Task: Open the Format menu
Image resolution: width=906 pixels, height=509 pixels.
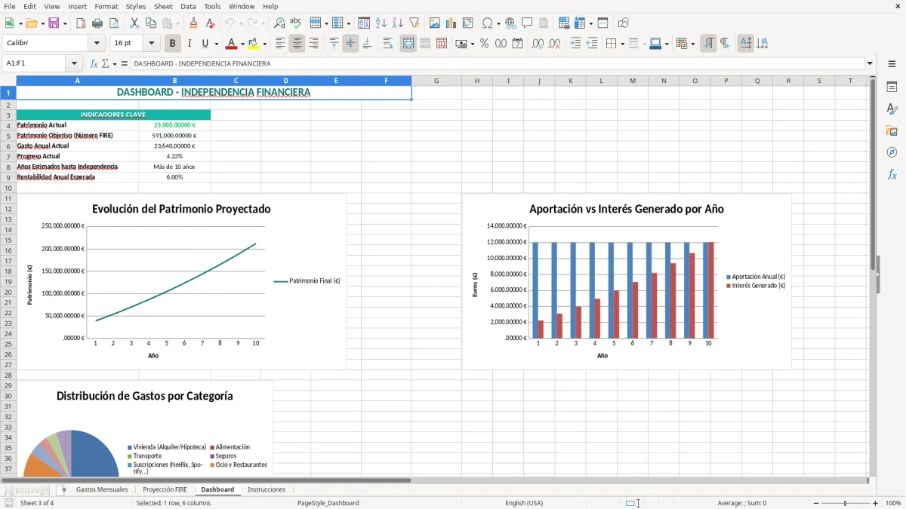Action: point(106,6)
